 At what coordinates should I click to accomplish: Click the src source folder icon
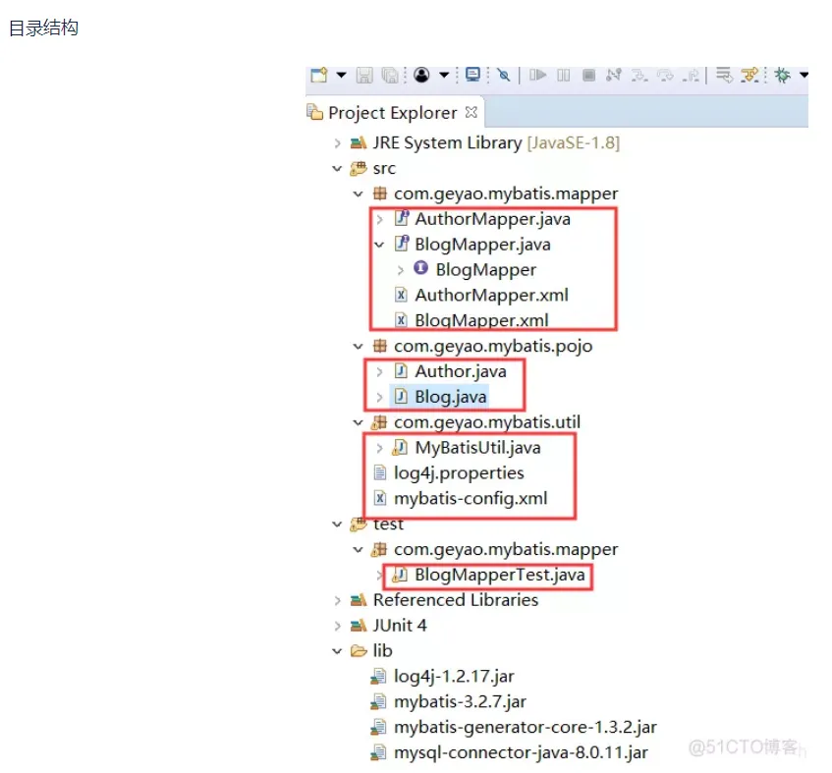click(x=359, y=169)
